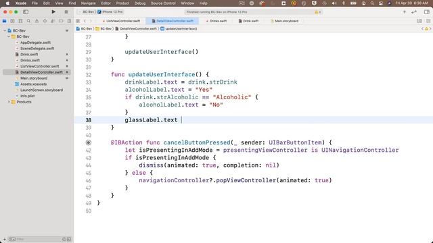Select LaunchScreen.storyboard in navigator

pyautogui.click(x=41, y=90)
